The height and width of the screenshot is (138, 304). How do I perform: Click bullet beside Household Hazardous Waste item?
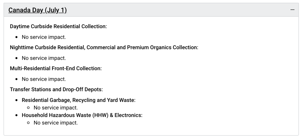coord(17,116)
